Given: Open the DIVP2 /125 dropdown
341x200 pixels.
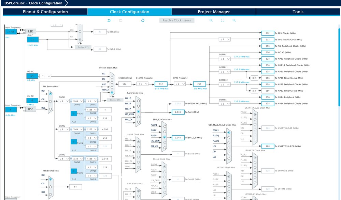Looking at the screenshot, I should pyautogui.click(x=91, y=129).
